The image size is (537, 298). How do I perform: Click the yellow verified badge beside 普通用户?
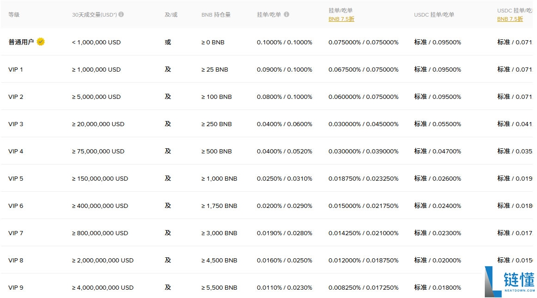point(41,42)
